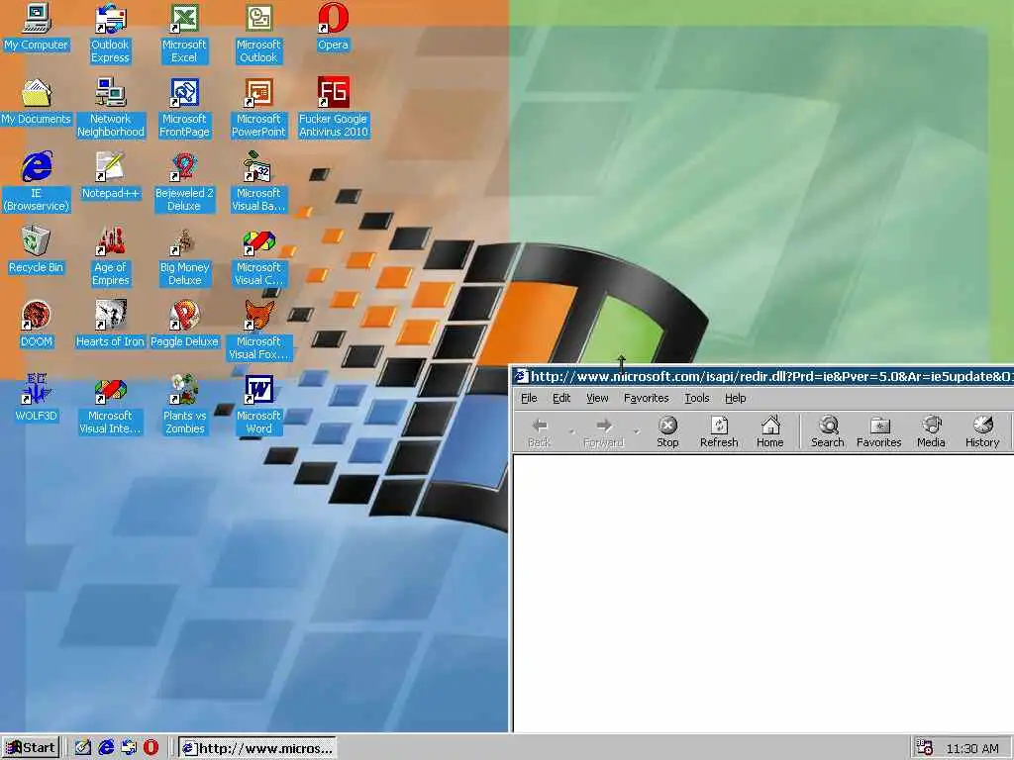
Task: Open the Favorites pane from toolbar
Action: pyautogui.click(x=879, y=431)
